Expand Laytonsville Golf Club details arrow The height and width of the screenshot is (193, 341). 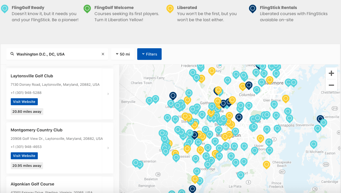click(108, 94)
